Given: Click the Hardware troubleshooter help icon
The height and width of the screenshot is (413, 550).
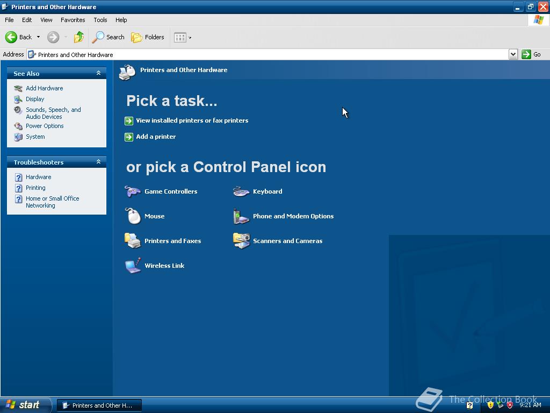Looking at the screenshot, I should (x=19, y=177).
